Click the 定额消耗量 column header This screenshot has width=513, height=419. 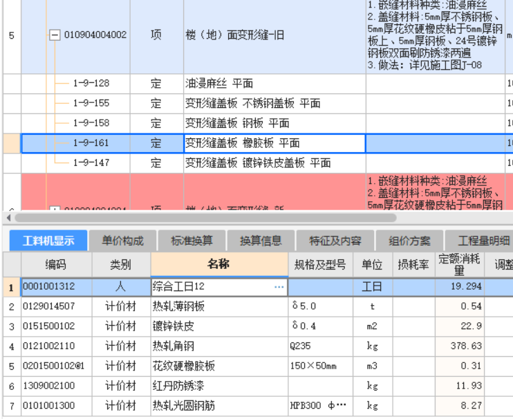pyautogui.click(x=459, y=264)
